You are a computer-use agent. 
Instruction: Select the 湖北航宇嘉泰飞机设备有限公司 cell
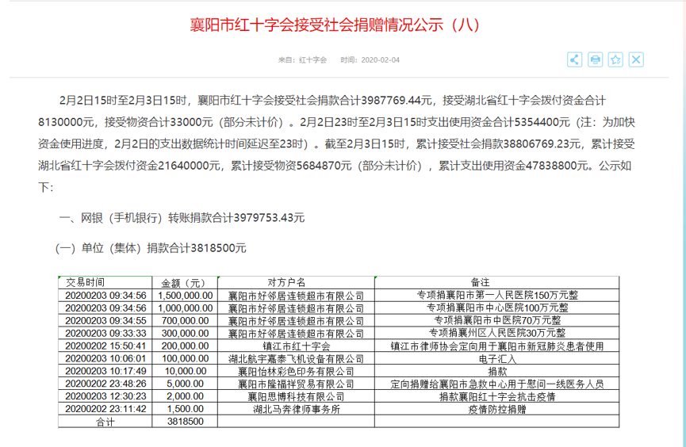pos(296,359)
